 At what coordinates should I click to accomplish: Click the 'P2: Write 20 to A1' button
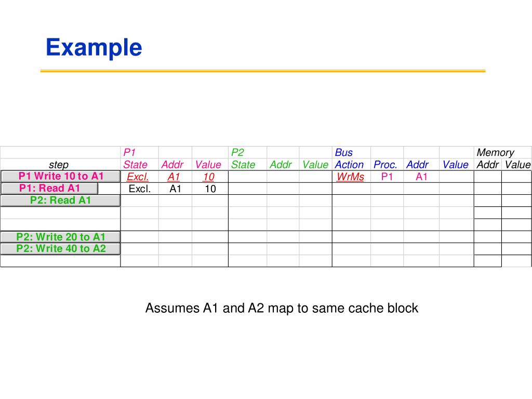[61, 237]
